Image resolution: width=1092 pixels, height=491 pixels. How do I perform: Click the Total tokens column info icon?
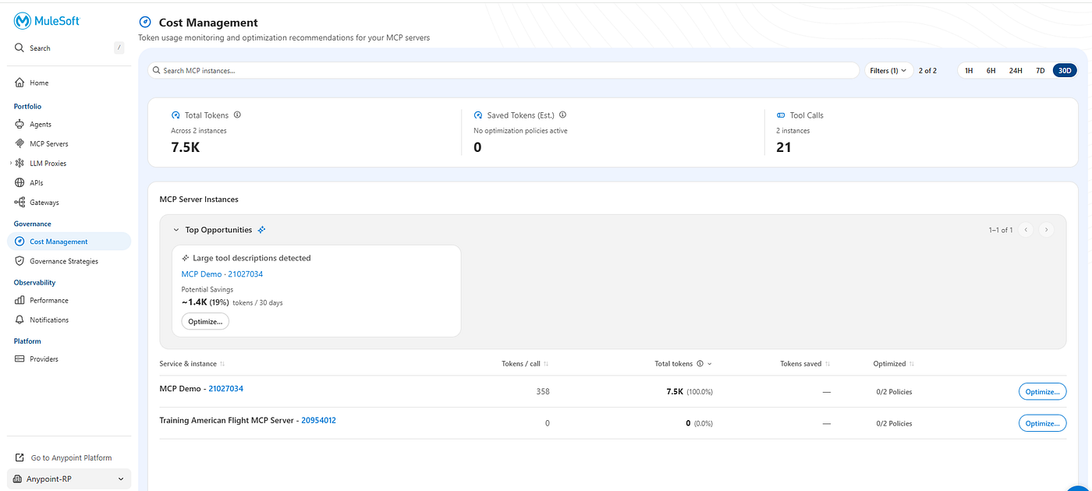tap(700, 363)
